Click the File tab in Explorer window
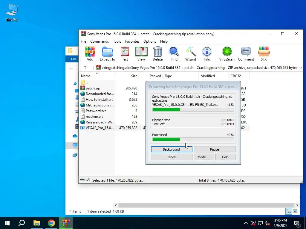The image size is (306, 229). pyautogui.click(x=74, y=59)
